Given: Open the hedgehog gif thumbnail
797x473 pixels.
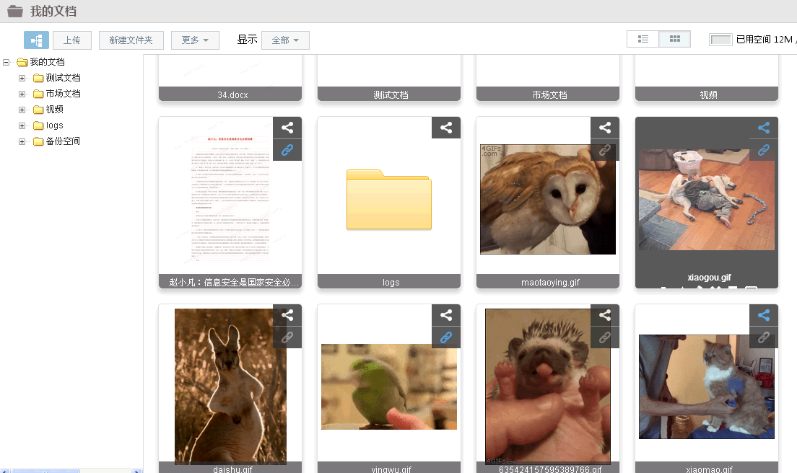Looking at the screenshot, I should (x=547, y=386).
